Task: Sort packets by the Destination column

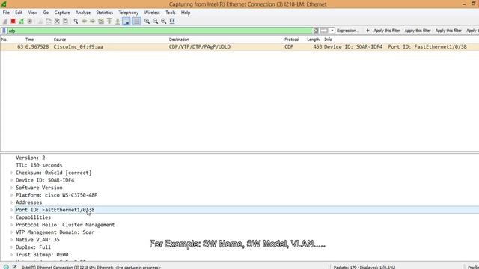Action: pos(179,40)
